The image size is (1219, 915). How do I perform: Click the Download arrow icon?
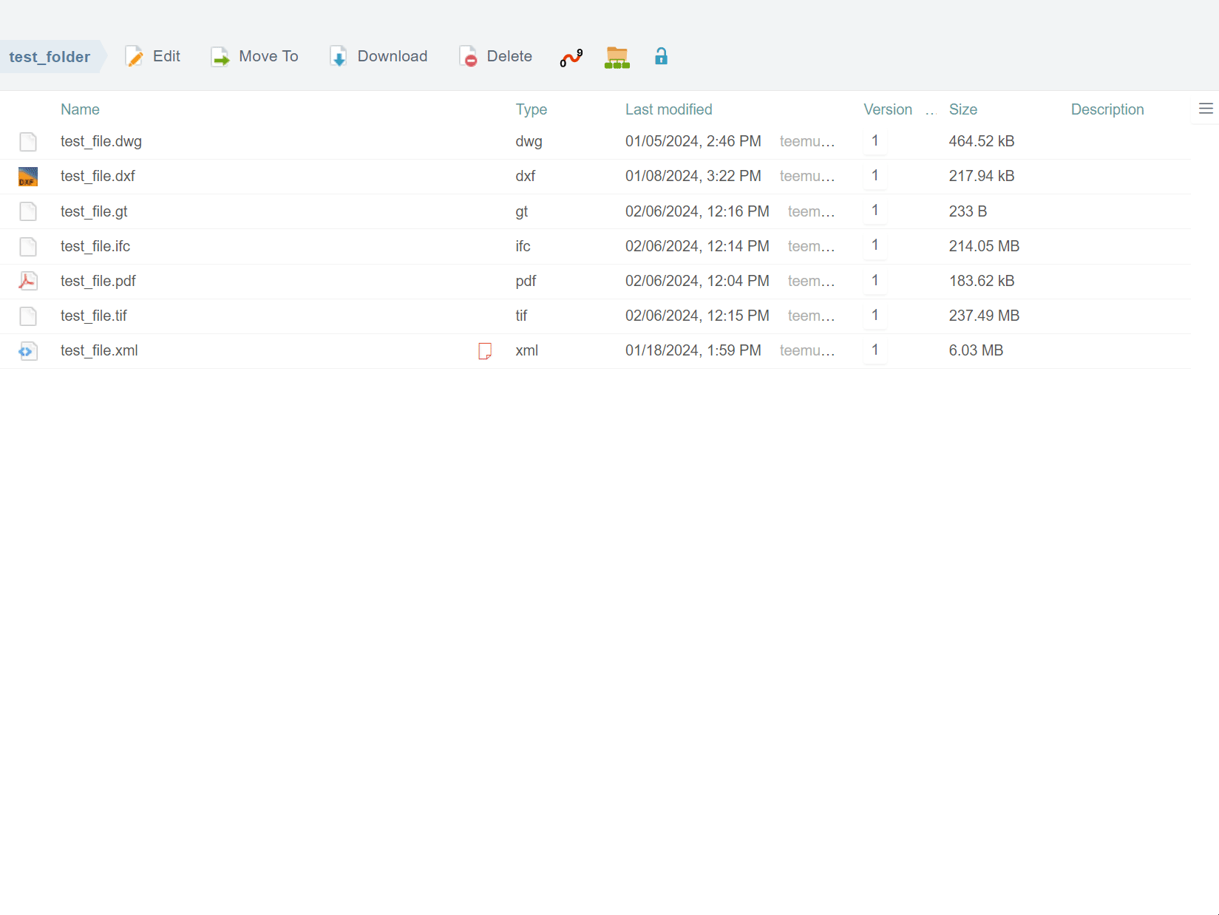(x=339, y=57)
